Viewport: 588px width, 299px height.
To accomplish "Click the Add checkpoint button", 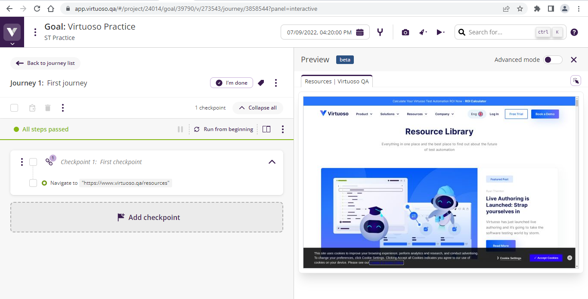I will 147,217.
